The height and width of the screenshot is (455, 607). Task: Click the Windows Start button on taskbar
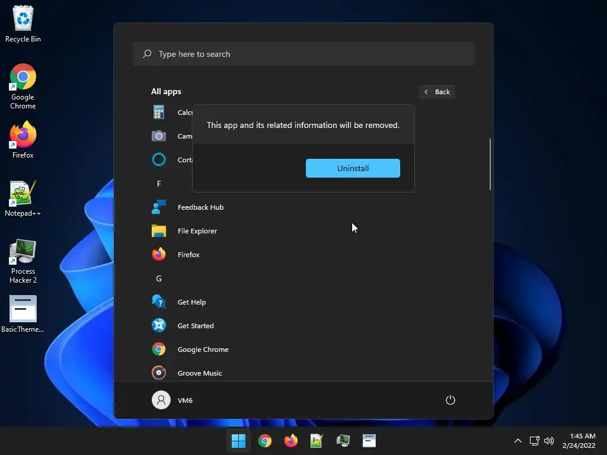(x=238, y=441)
